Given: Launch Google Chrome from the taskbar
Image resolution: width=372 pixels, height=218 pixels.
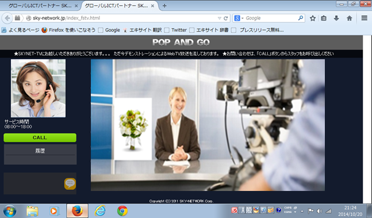Looking at the screenshot, I should [122, 211].
